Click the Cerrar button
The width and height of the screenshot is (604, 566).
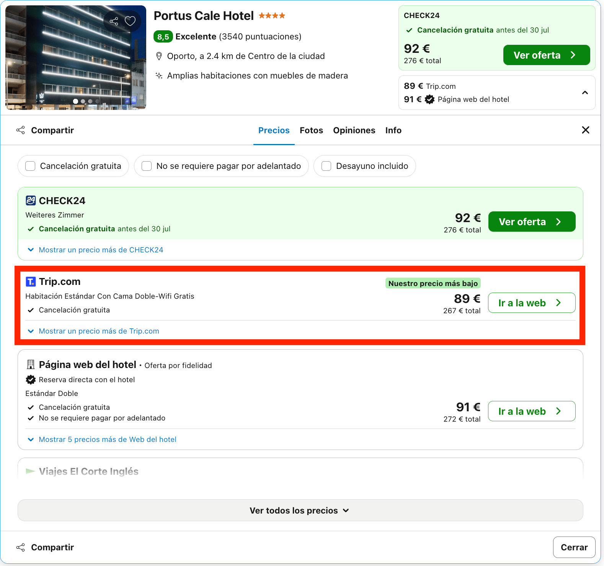574,547
